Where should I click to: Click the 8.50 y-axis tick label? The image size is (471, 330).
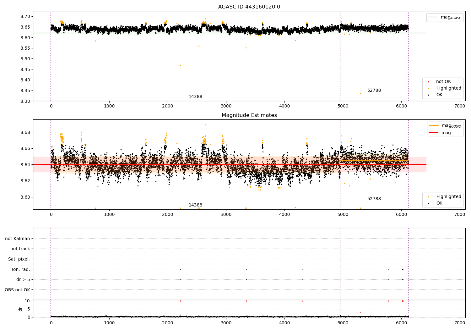[25, 59]
